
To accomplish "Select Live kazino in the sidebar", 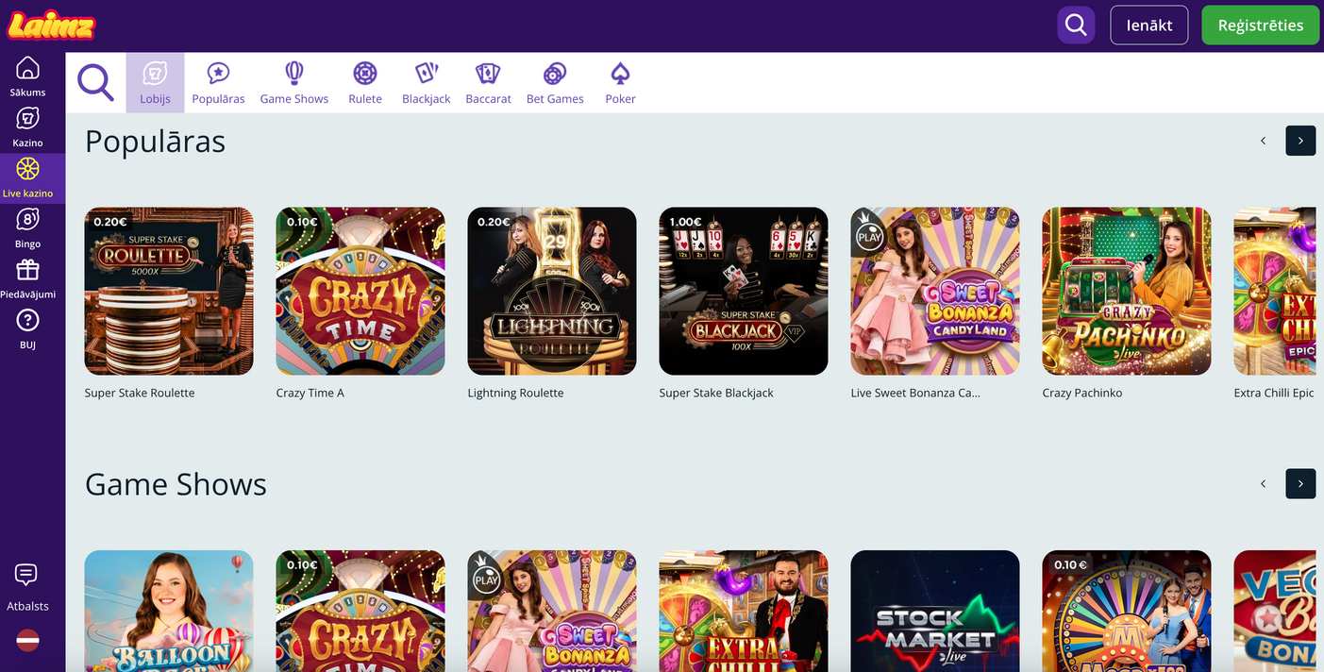I will pos(28,178).
